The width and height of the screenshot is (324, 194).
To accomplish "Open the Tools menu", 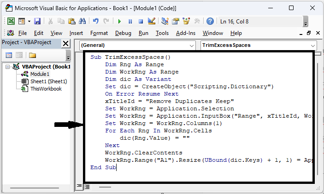I will point(162,33).
